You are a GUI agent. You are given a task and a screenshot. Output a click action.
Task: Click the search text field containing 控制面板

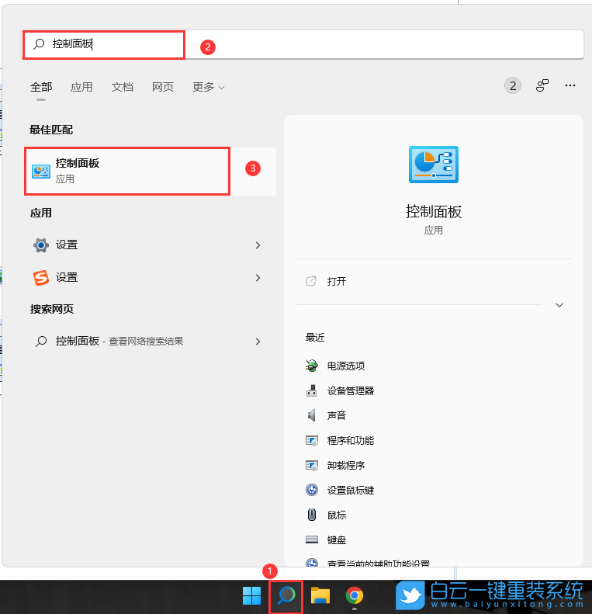[x=303, y=44]
